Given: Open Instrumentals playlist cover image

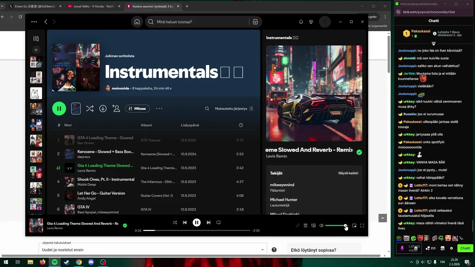Looking at the screenshot, I should [x=76, y=67].
